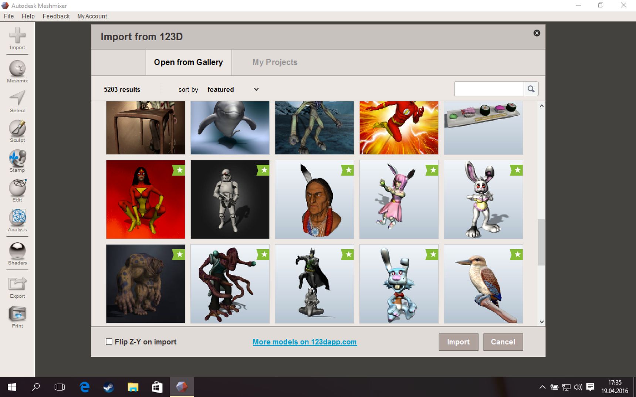This screenshot has height=397, width=636.
Task: Select the blue cartoon rabbit thumbnail
Action: [399, 284]
